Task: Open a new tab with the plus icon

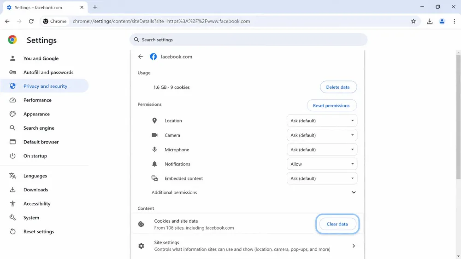Action: click(95, 7)
